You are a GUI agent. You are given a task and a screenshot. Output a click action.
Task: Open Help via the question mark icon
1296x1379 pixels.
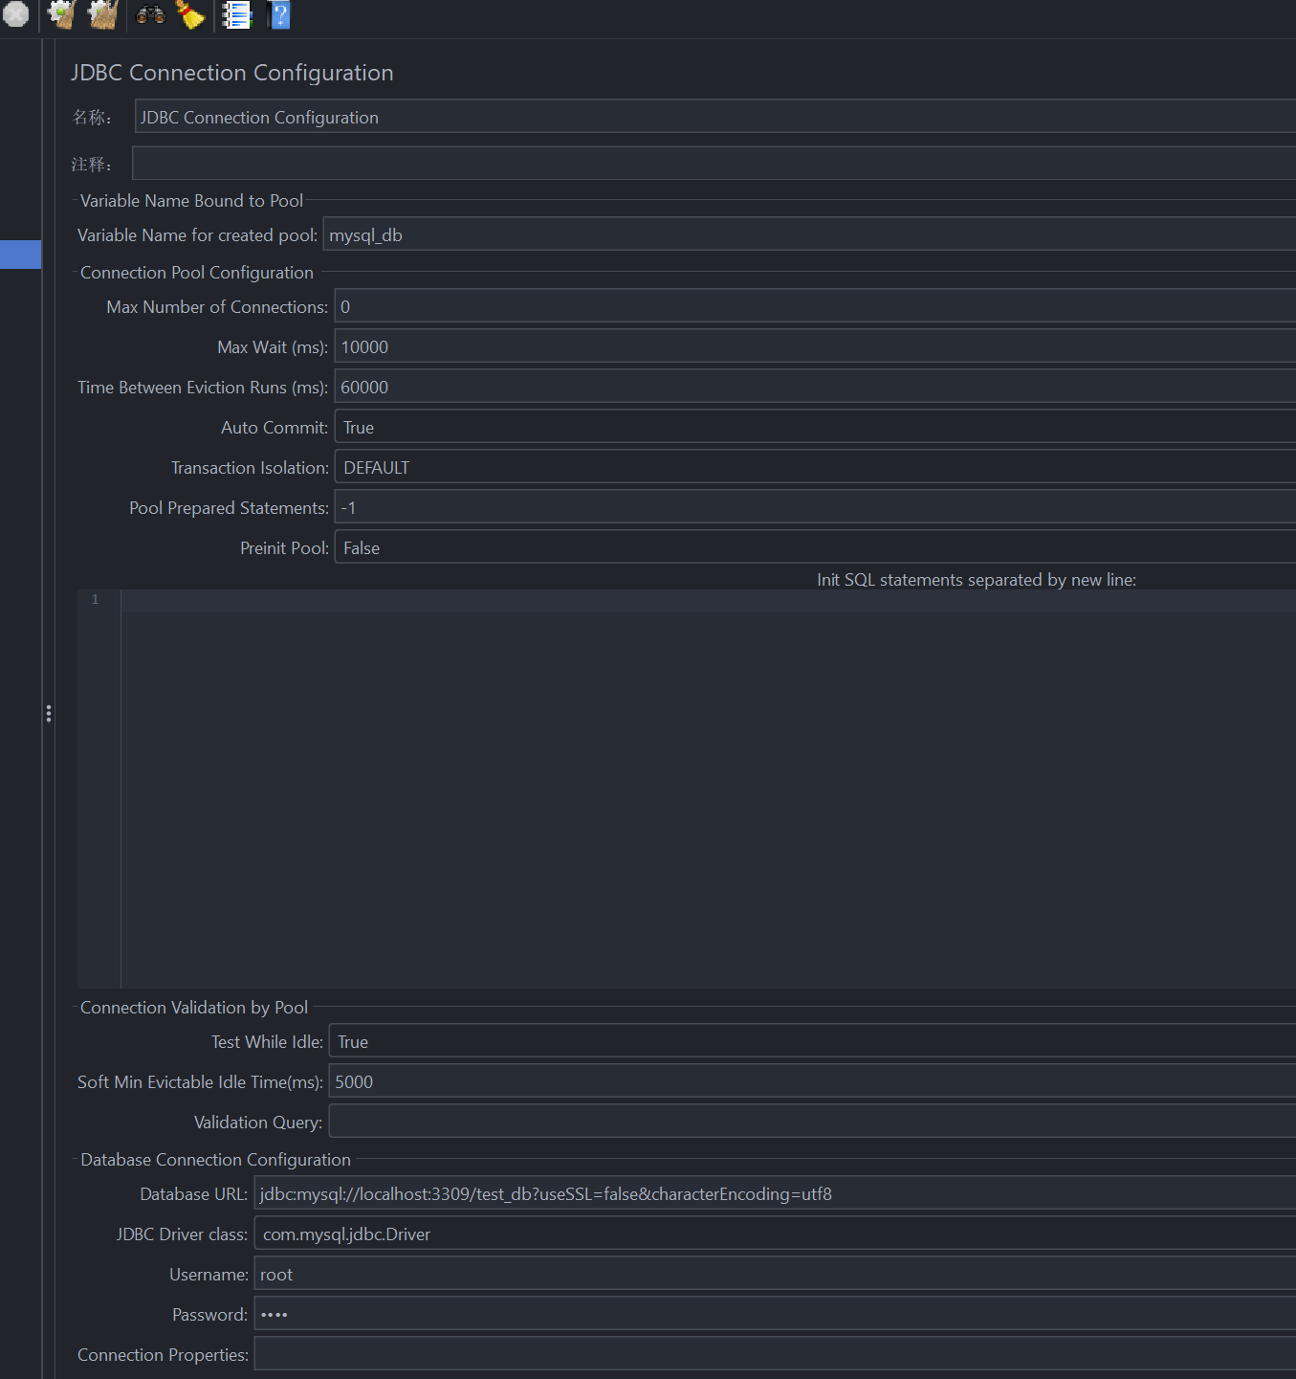[x=279, y=14]
